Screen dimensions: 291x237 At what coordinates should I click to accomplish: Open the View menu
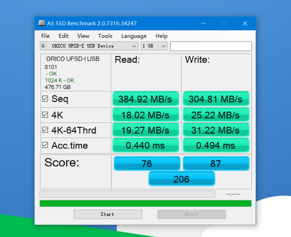click(x=83, y=36)
